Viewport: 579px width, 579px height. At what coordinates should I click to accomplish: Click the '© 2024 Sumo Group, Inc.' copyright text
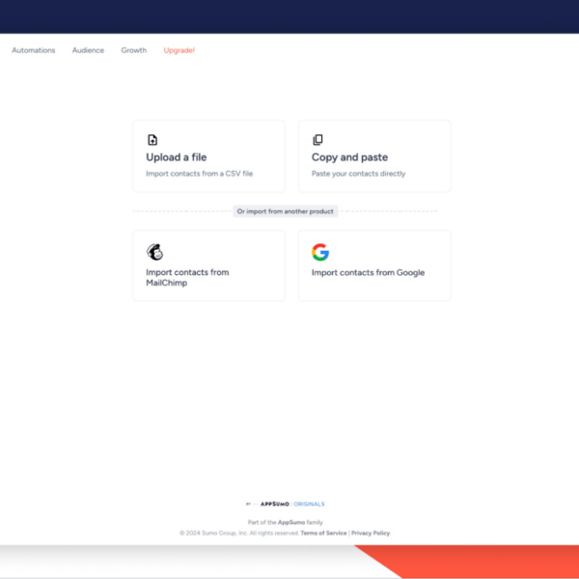coord(214,533)
